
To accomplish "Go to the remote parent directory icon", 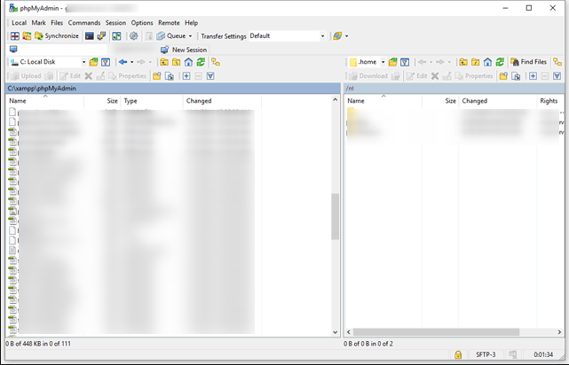I will (463, 62).
